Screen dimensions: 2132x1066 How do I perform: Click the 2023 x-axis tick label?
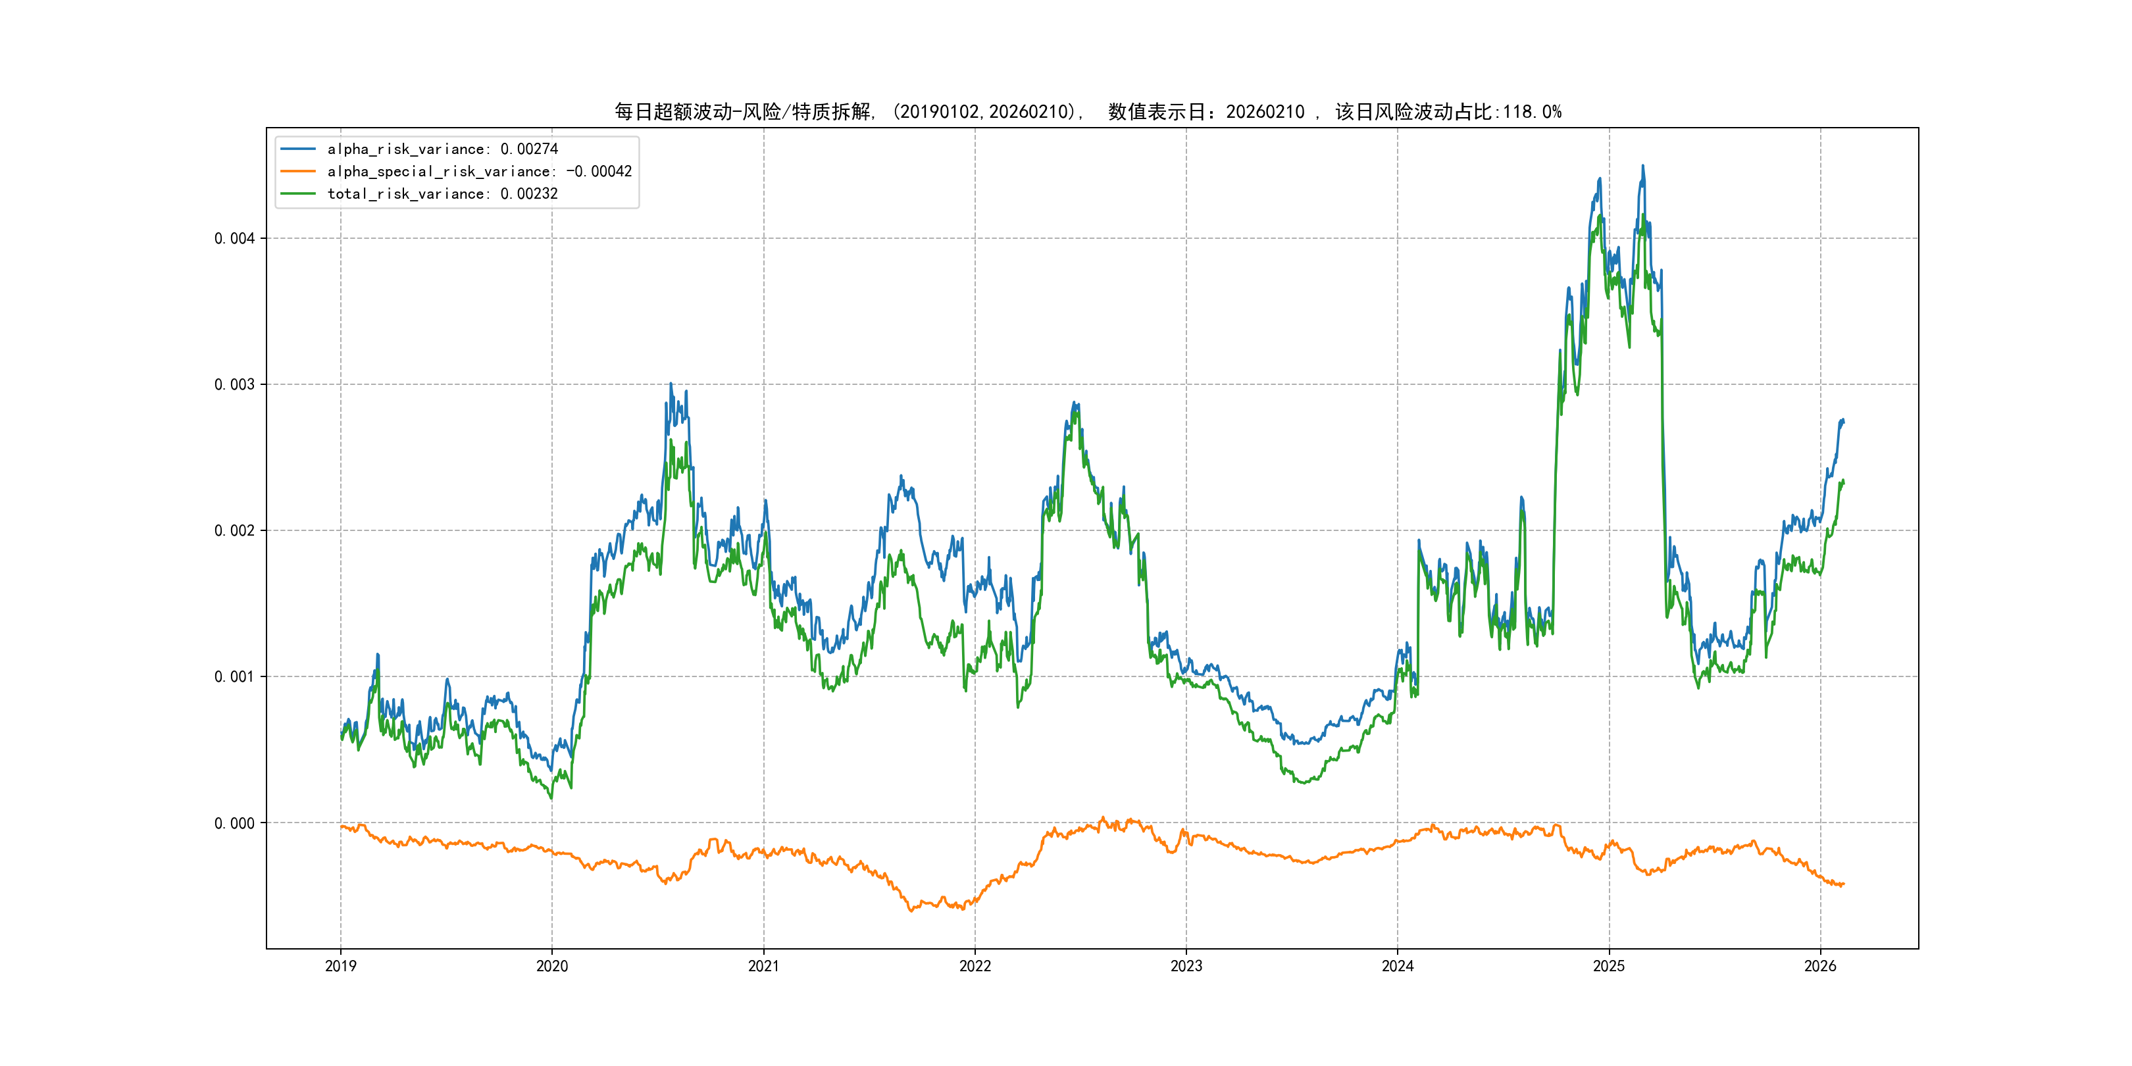tap(1186, 966)
